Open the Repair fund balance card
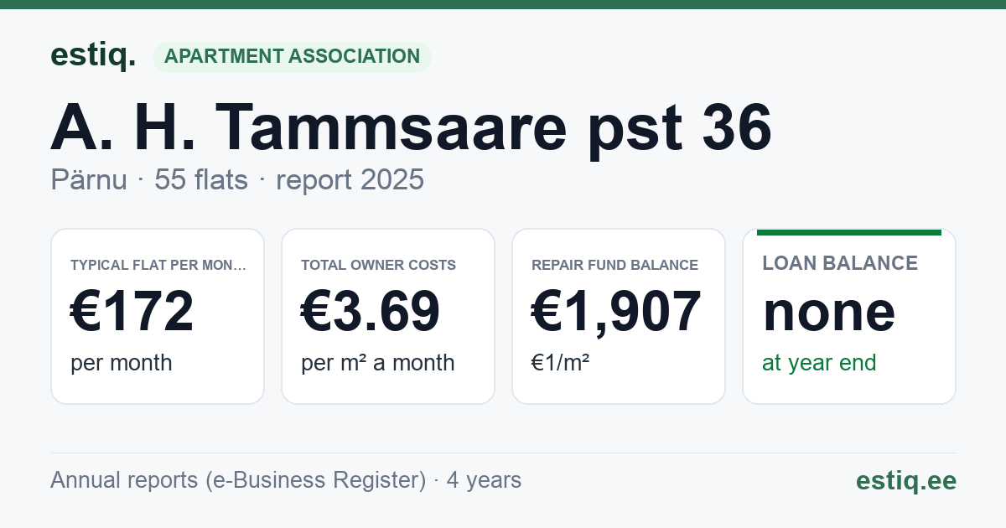This screenshot has width=1006, height=528. tap(619, 316)
